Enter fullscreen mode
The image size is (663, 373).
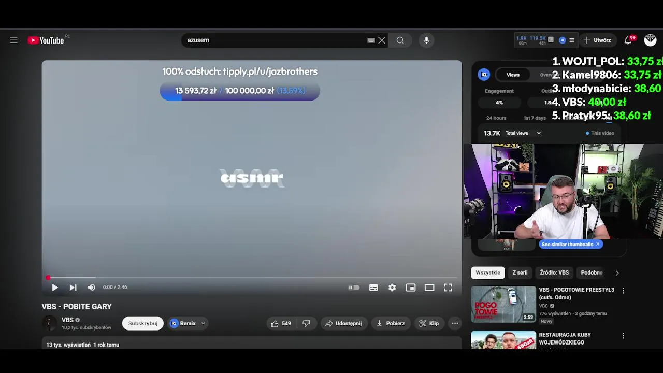tap(448, 288)
